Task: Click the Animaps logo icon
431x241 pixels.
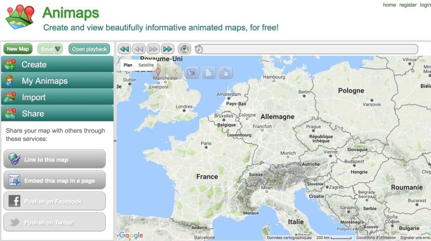Action: pos(20,17)
